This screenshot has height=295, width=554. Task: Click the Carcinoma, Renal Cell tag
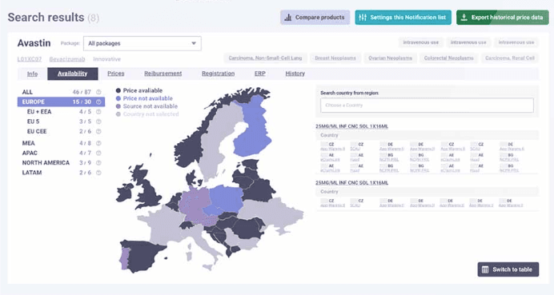tap(510, 58)
